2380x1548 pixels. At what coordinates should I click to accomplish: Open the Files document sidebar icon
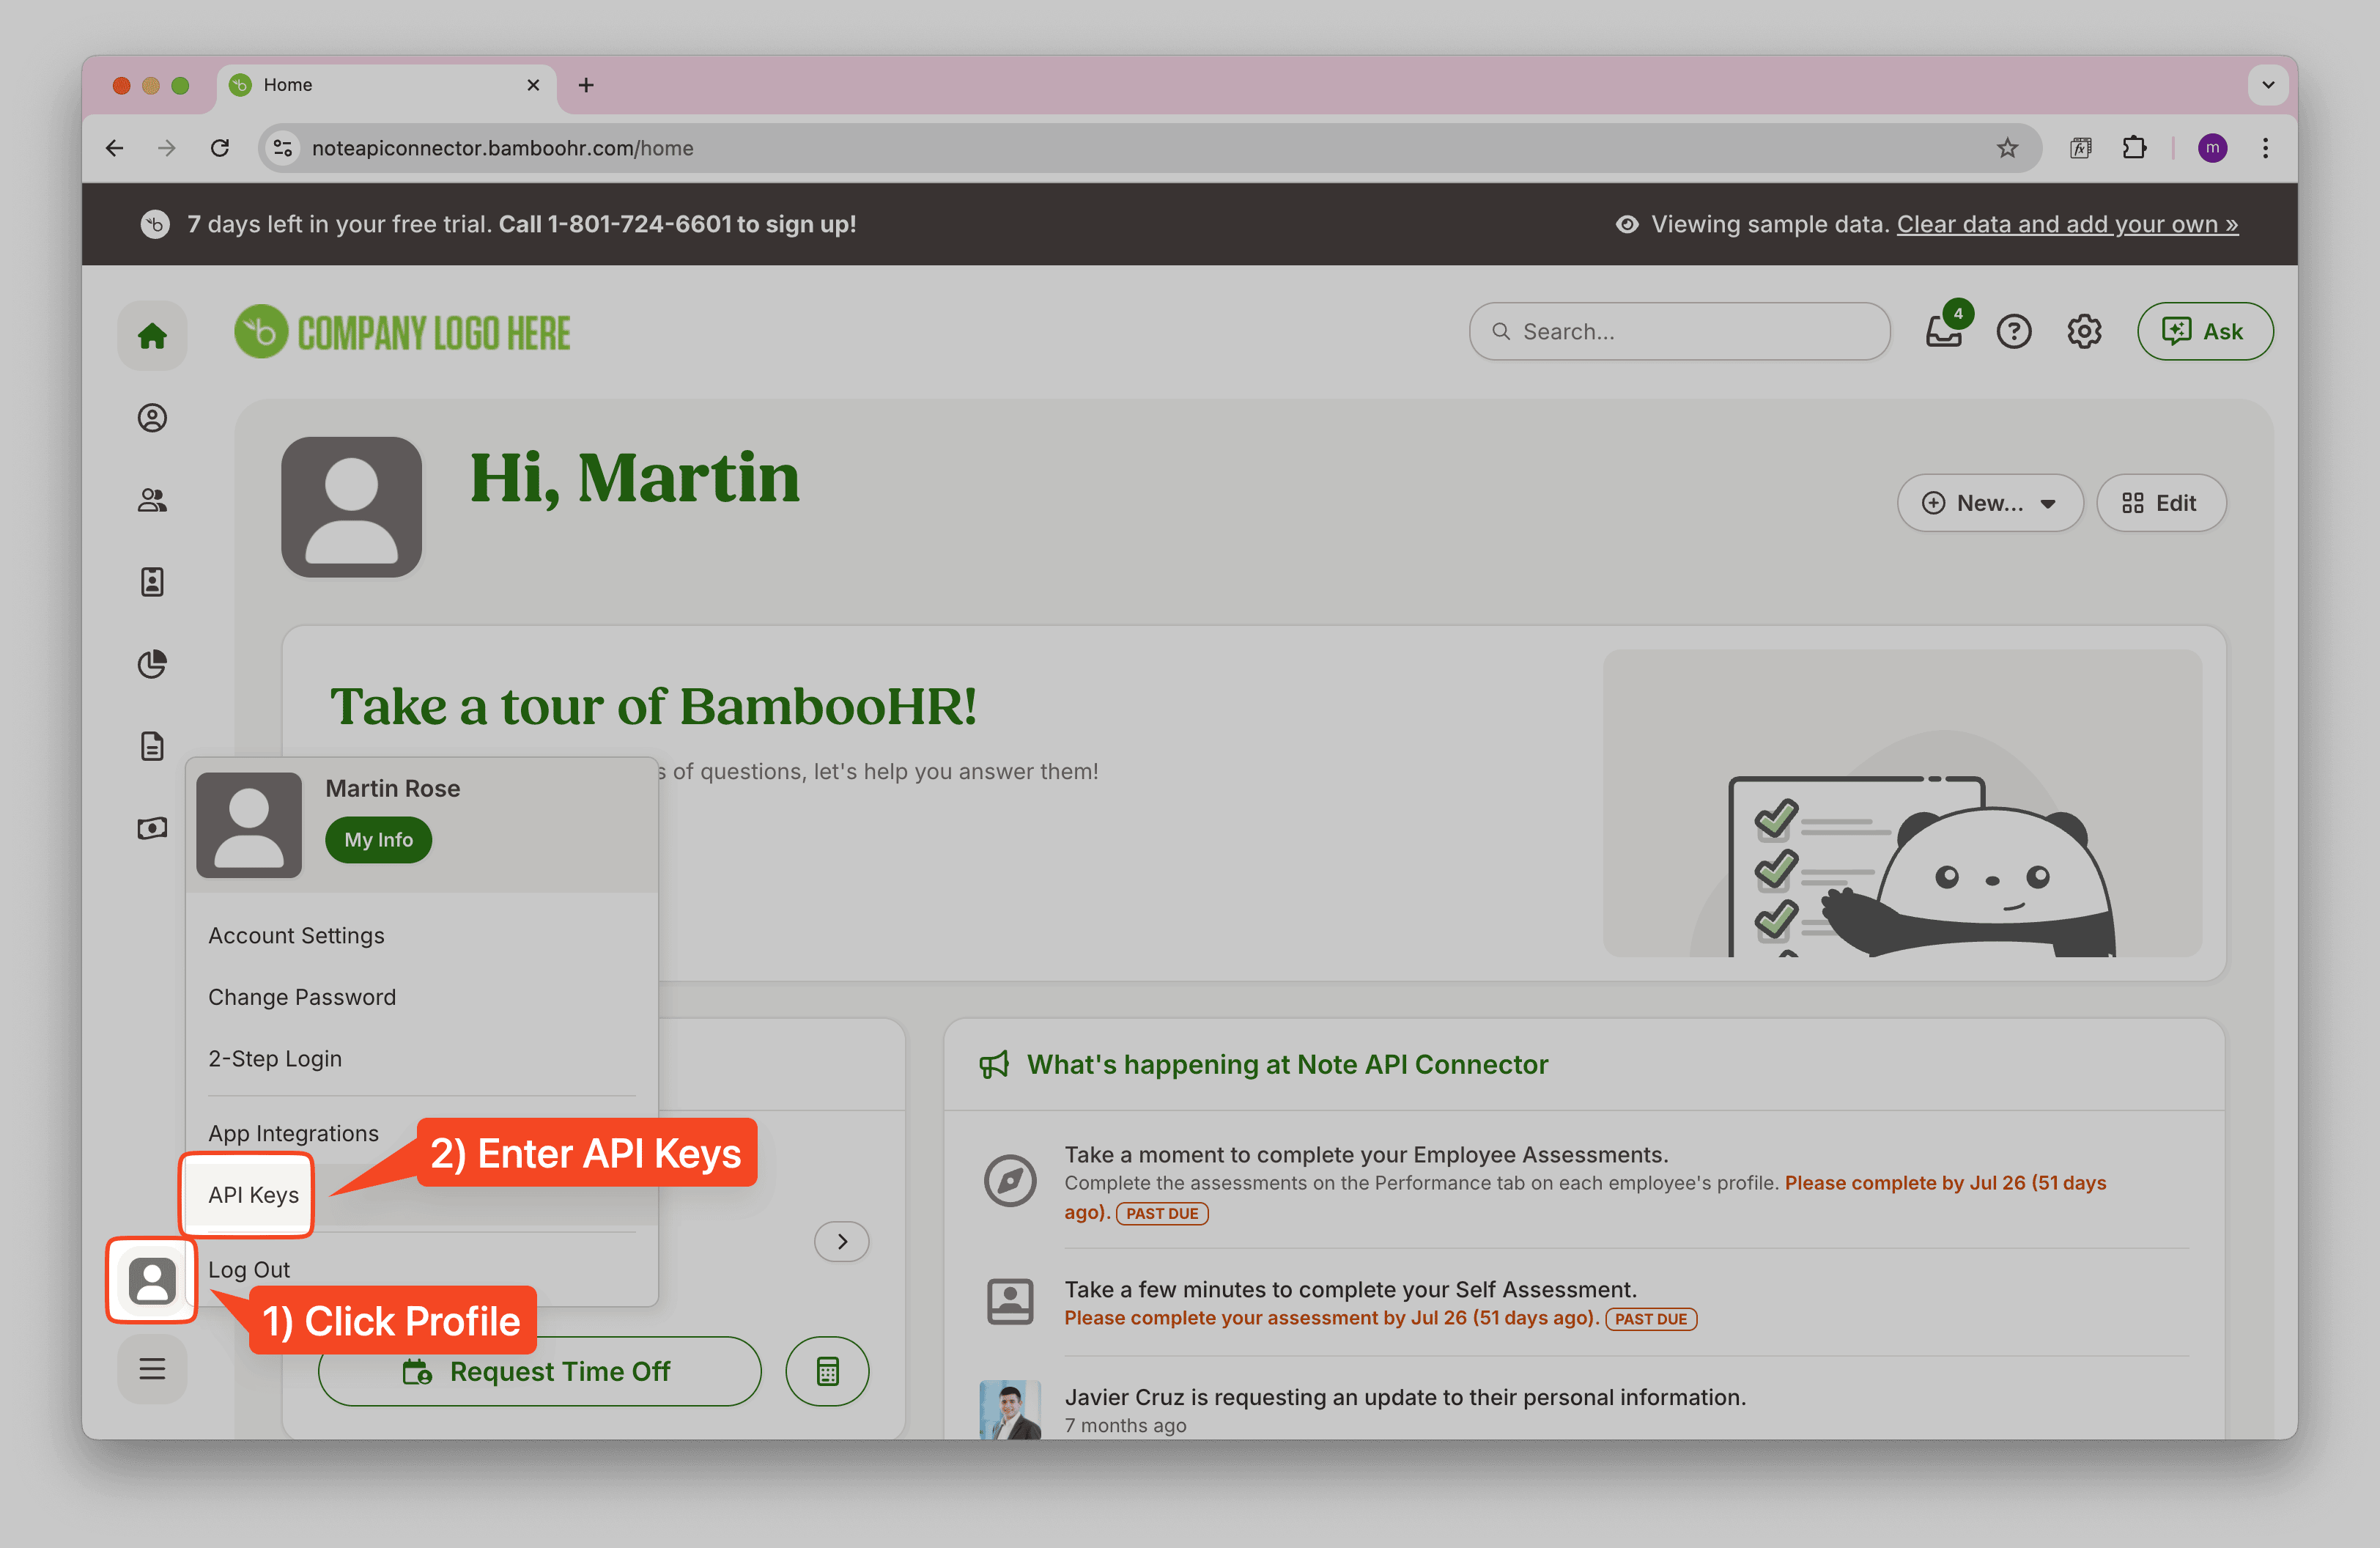(x=152, y=746)
